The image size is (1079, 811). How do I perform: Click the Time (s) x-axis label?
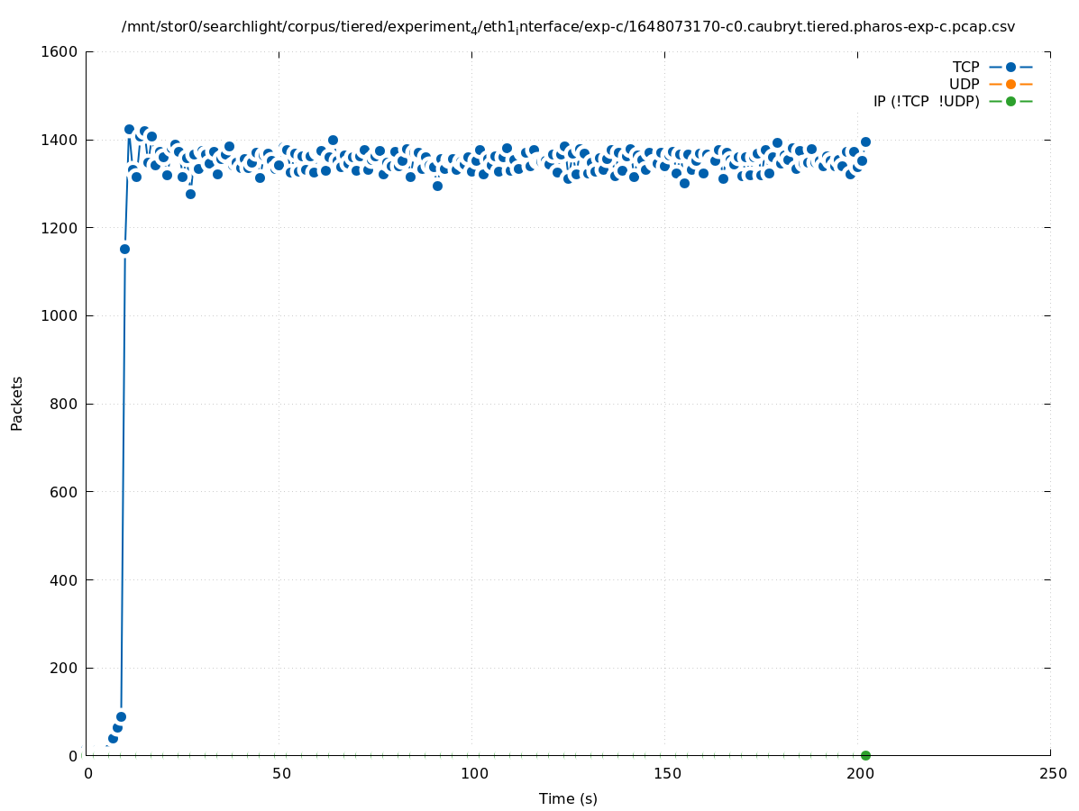click(x=568, y=798)
